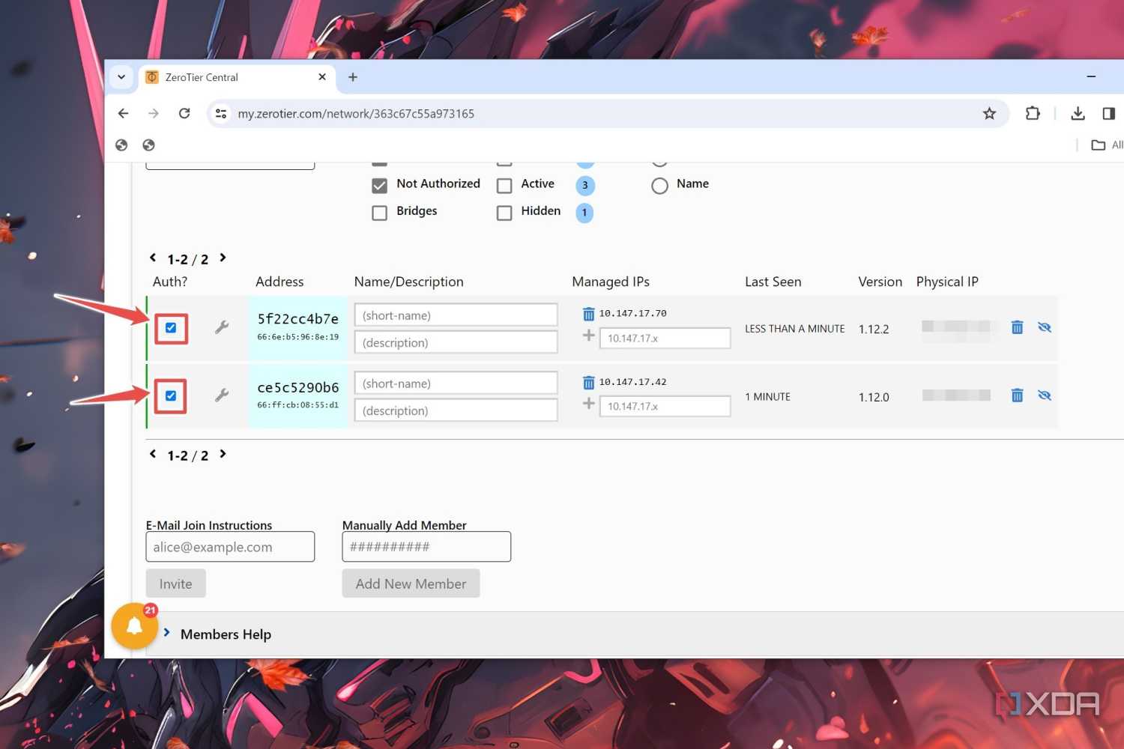Enable the Active filter
Image resolution: width=1124 pixels, height=749 pixels.
504,185
